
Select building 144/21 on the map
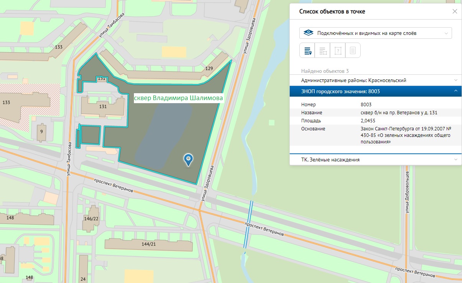click(148, 244)
